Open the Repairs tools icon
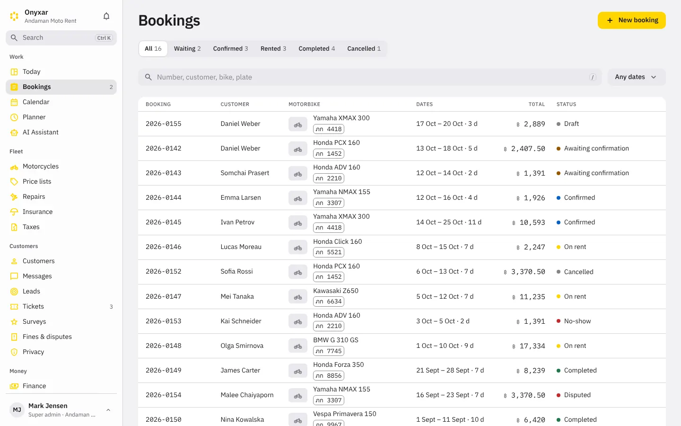The image size is (681, 426). pos(14,196)
